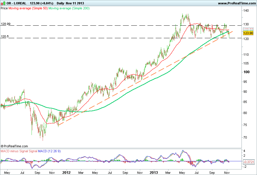Click the 128.99 resistance level label
The image size is (257, 175).
click(6, 24)
